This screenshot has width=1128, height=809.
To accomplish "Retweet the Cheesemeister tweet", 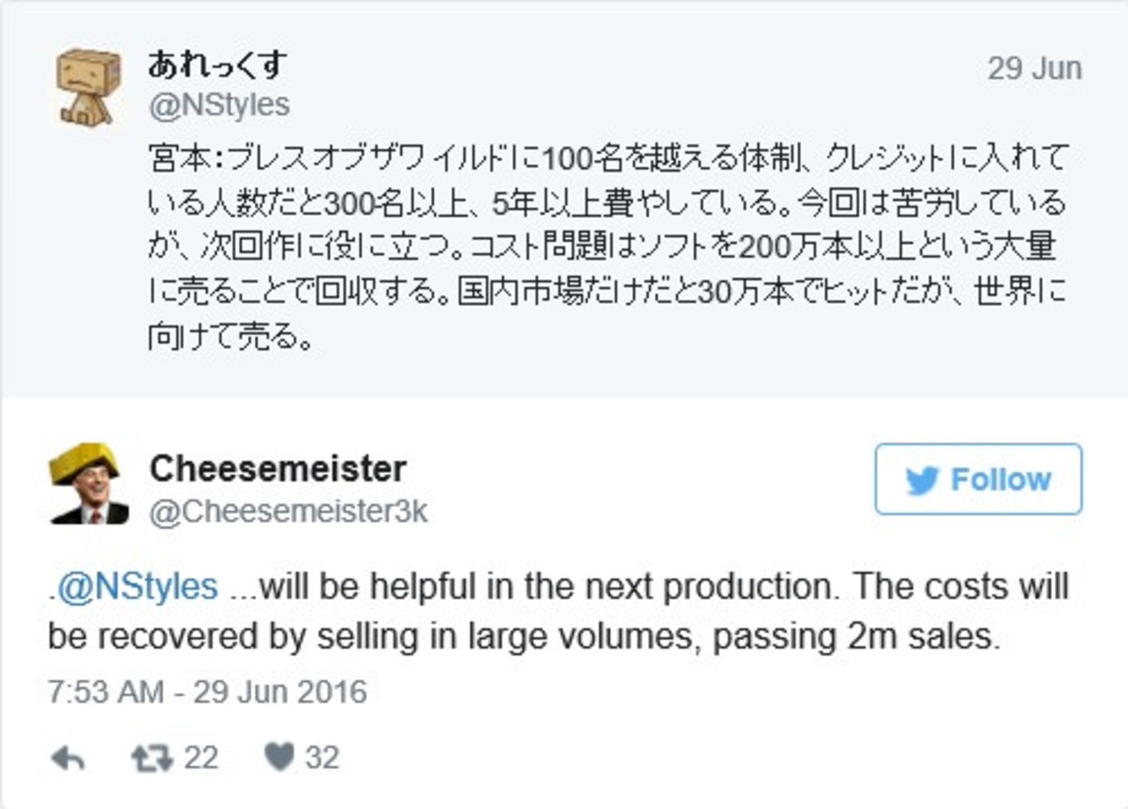I will [152, 758].
